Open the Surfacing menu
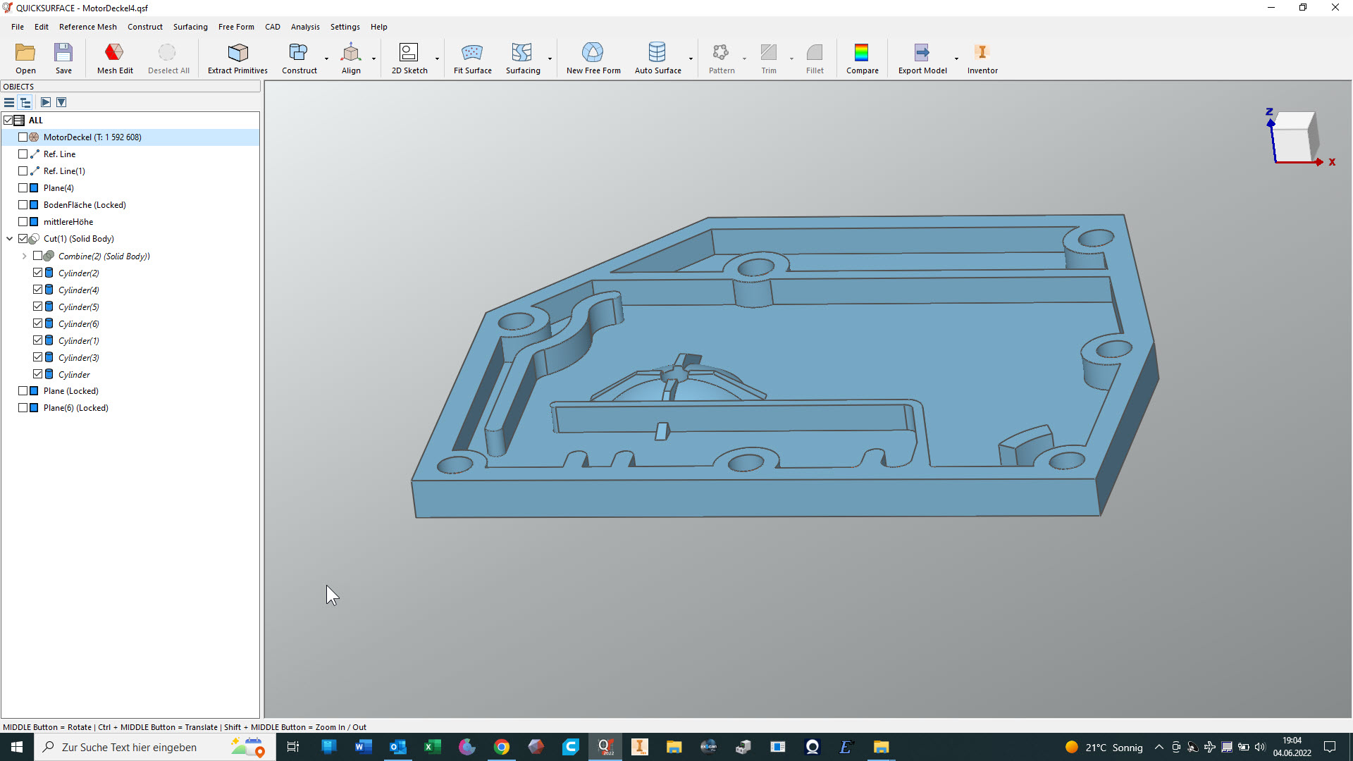Screen dimensions: 1353x761 point(190,27)
